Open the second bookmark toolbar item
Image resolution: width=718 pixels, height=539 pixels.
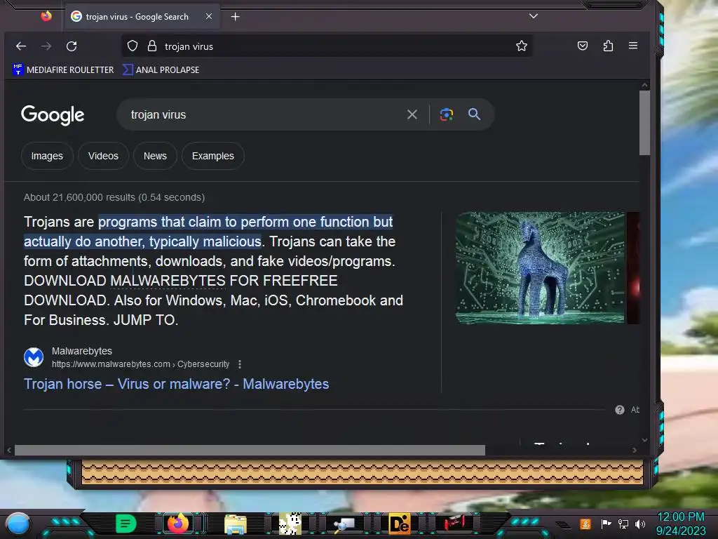[x=161, y=69]
